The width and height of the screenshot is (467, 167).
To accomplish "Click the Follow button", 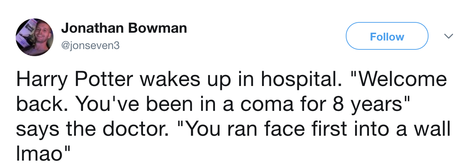I will point(387,36).
